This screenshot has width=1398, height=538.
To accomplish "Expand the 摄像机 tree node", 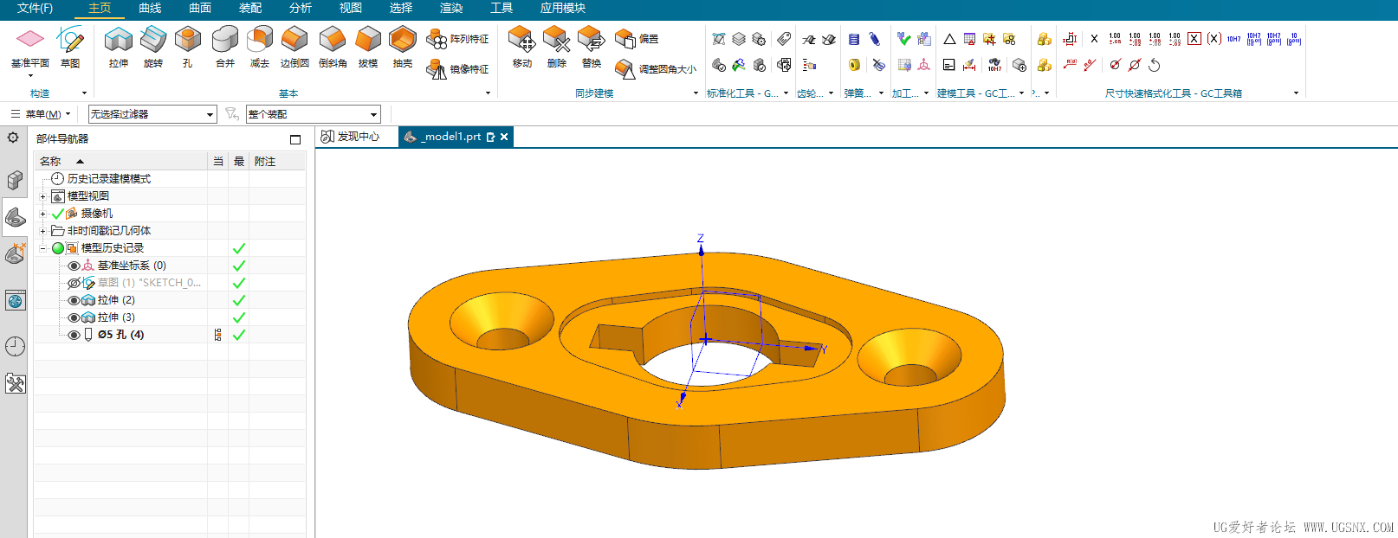I will 42,214.
